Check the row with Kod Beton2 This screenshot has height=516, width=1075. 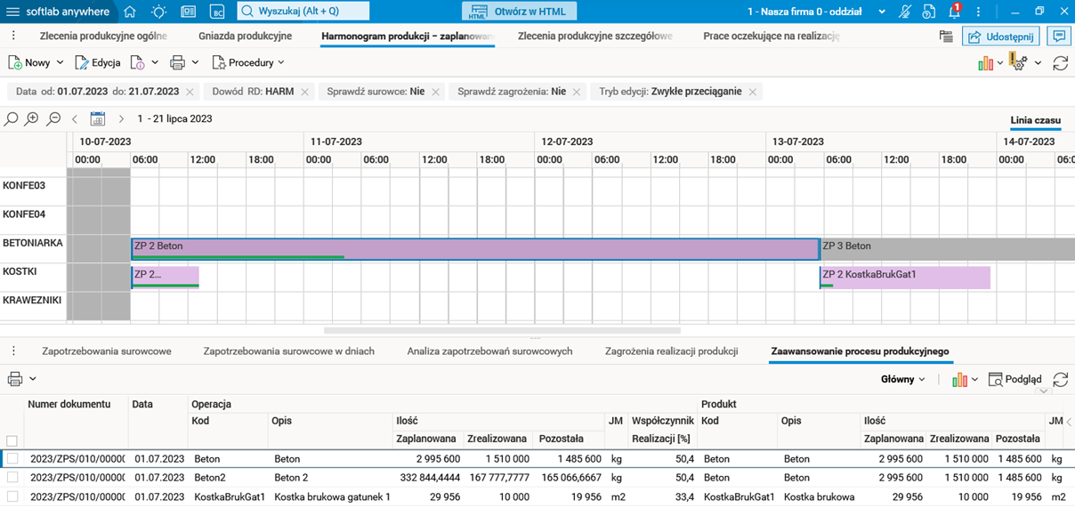coord(12,478)
